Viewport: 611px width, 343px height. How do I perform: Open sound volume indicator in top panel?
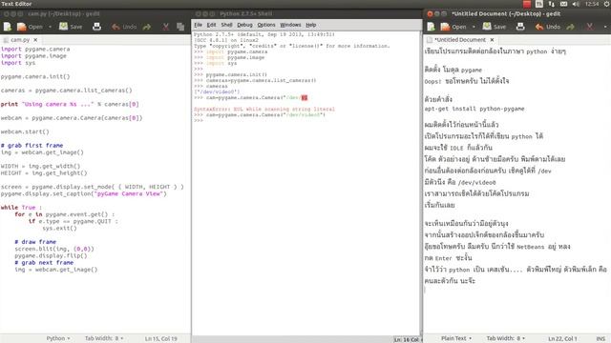(x=576, y=4)
